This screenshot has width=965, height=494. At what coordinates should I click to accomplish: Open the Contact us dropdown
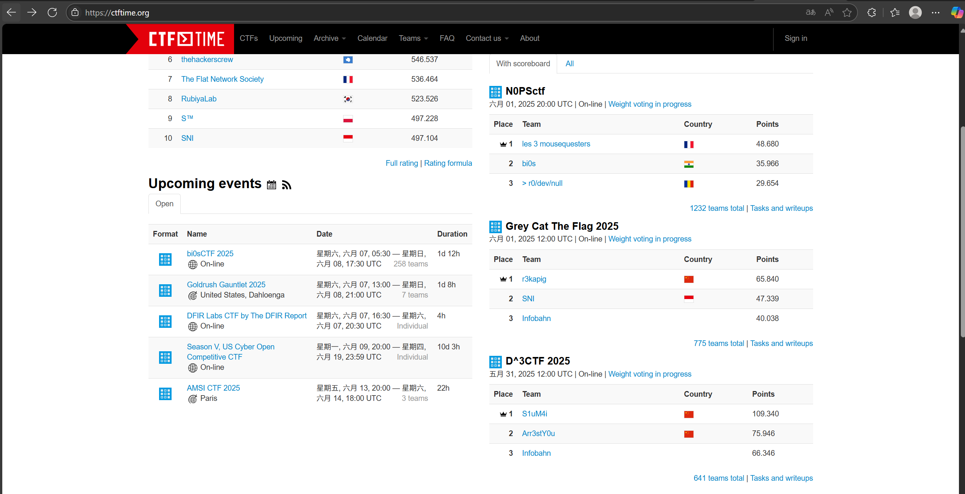(x=487, y=38)
